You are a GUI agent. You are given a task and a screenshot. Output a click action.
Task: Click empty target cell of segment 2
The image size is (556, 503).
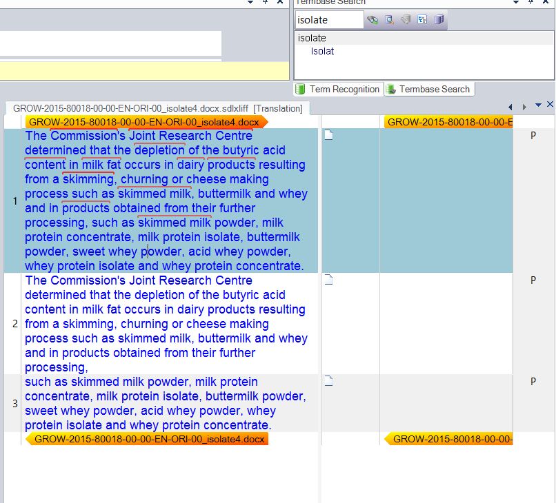[x=445, y=323]
